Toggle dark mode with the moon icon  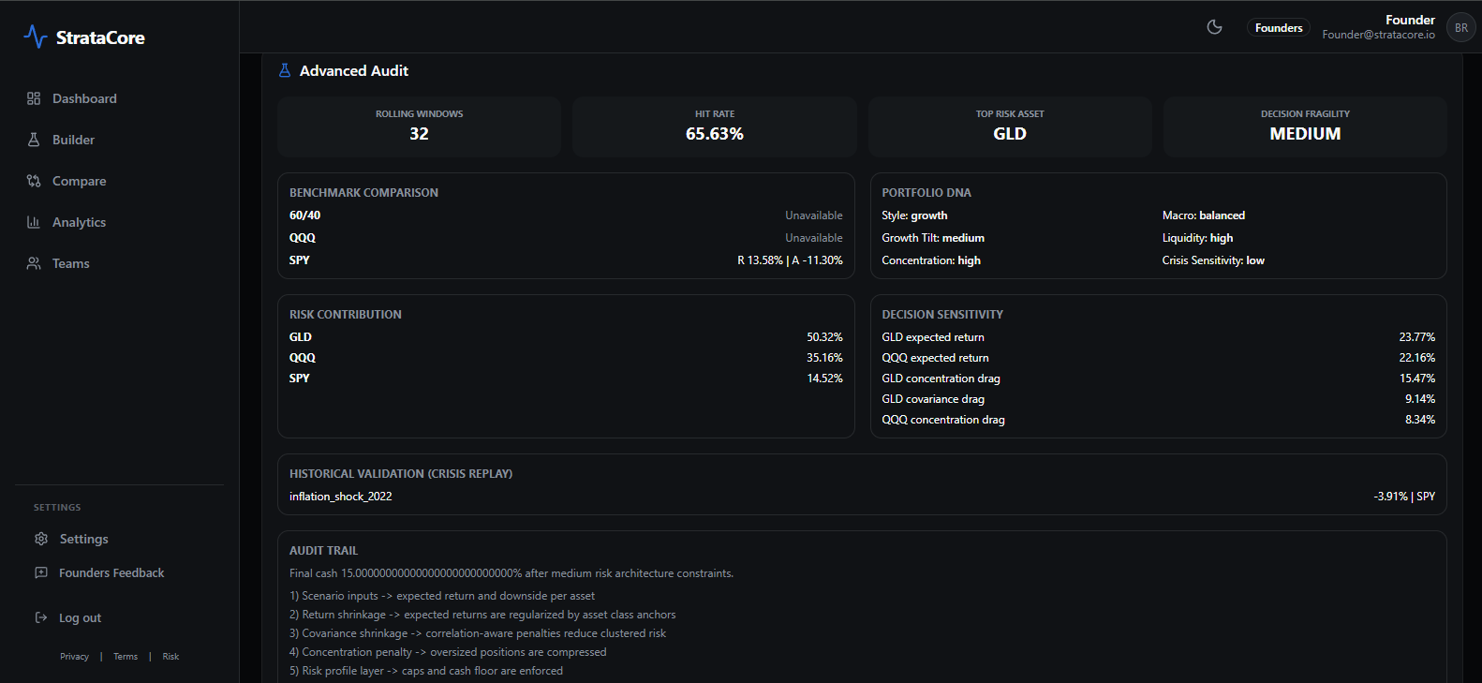(x=1215, y=27)
